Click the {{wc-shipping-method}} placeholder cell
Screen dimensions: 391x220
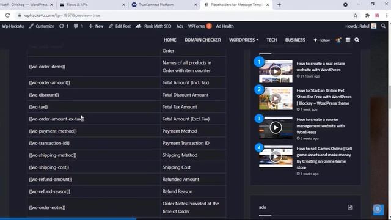[93, 155]
